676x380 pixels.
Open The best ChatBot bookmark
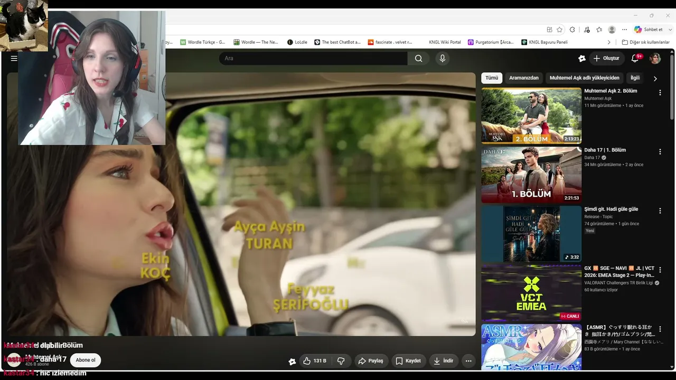click(337, 42)
